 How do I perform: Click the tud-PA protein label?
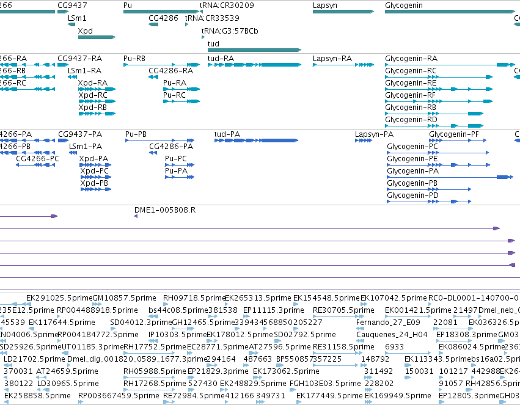point(227,134)
